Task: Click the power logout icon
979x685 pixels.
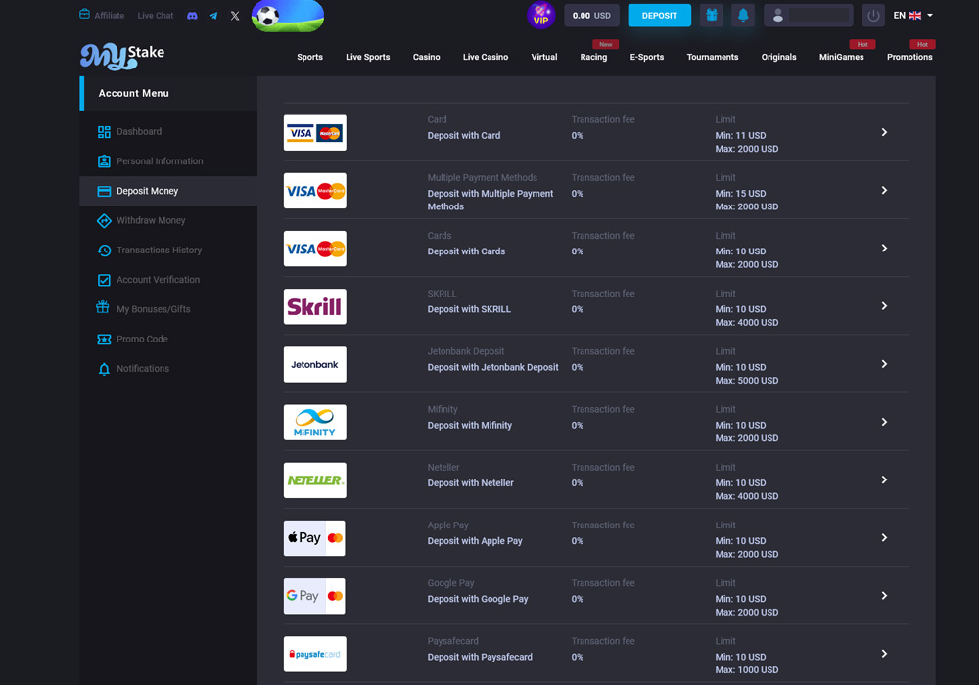Action: tap(873, 16)
